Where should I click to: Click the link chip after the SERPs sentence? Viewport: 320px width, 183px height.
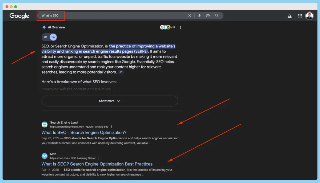[x=121, y=72]
